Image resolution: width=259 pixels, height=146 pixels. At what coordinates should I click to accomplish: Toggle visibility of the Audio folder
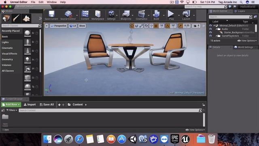[x=210, y=29]
